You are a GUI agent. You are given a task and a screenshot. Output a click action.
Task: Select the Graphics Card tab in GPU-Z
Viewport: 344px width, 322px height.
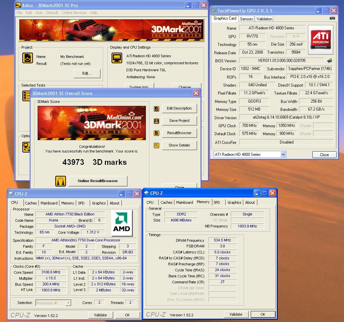(x=225, y=18)
